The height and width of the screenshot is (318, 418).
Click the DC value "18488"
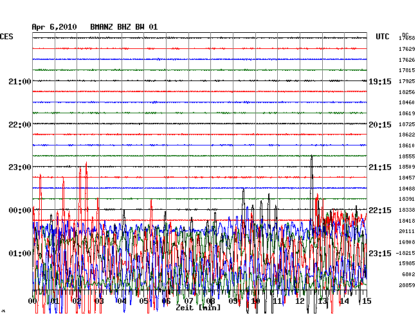coord(407,189)
